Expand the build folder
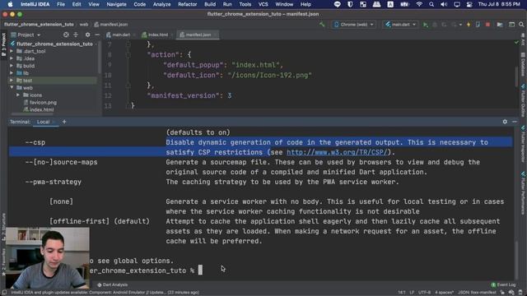The width and height of the screenshot is (527, 296). [x=12, y=66]
